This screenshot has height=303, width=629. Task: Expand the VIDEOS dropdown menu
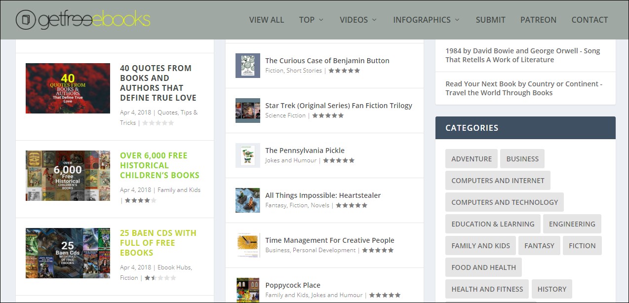click(358, 20)
